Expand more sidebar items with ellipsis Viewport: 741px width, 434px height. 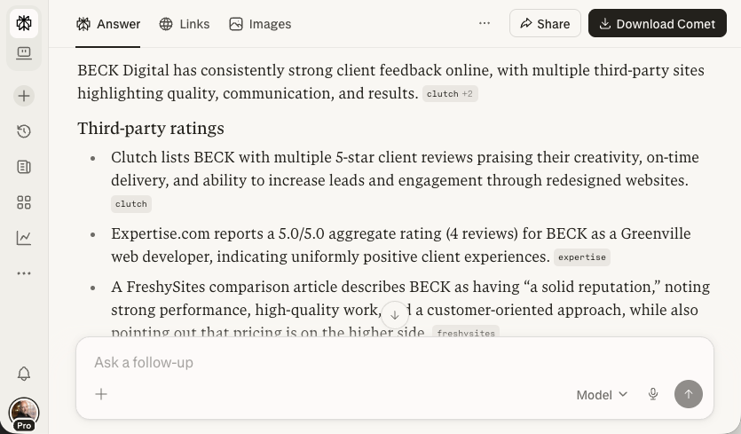pyautogui.click(x=24, y=273)
